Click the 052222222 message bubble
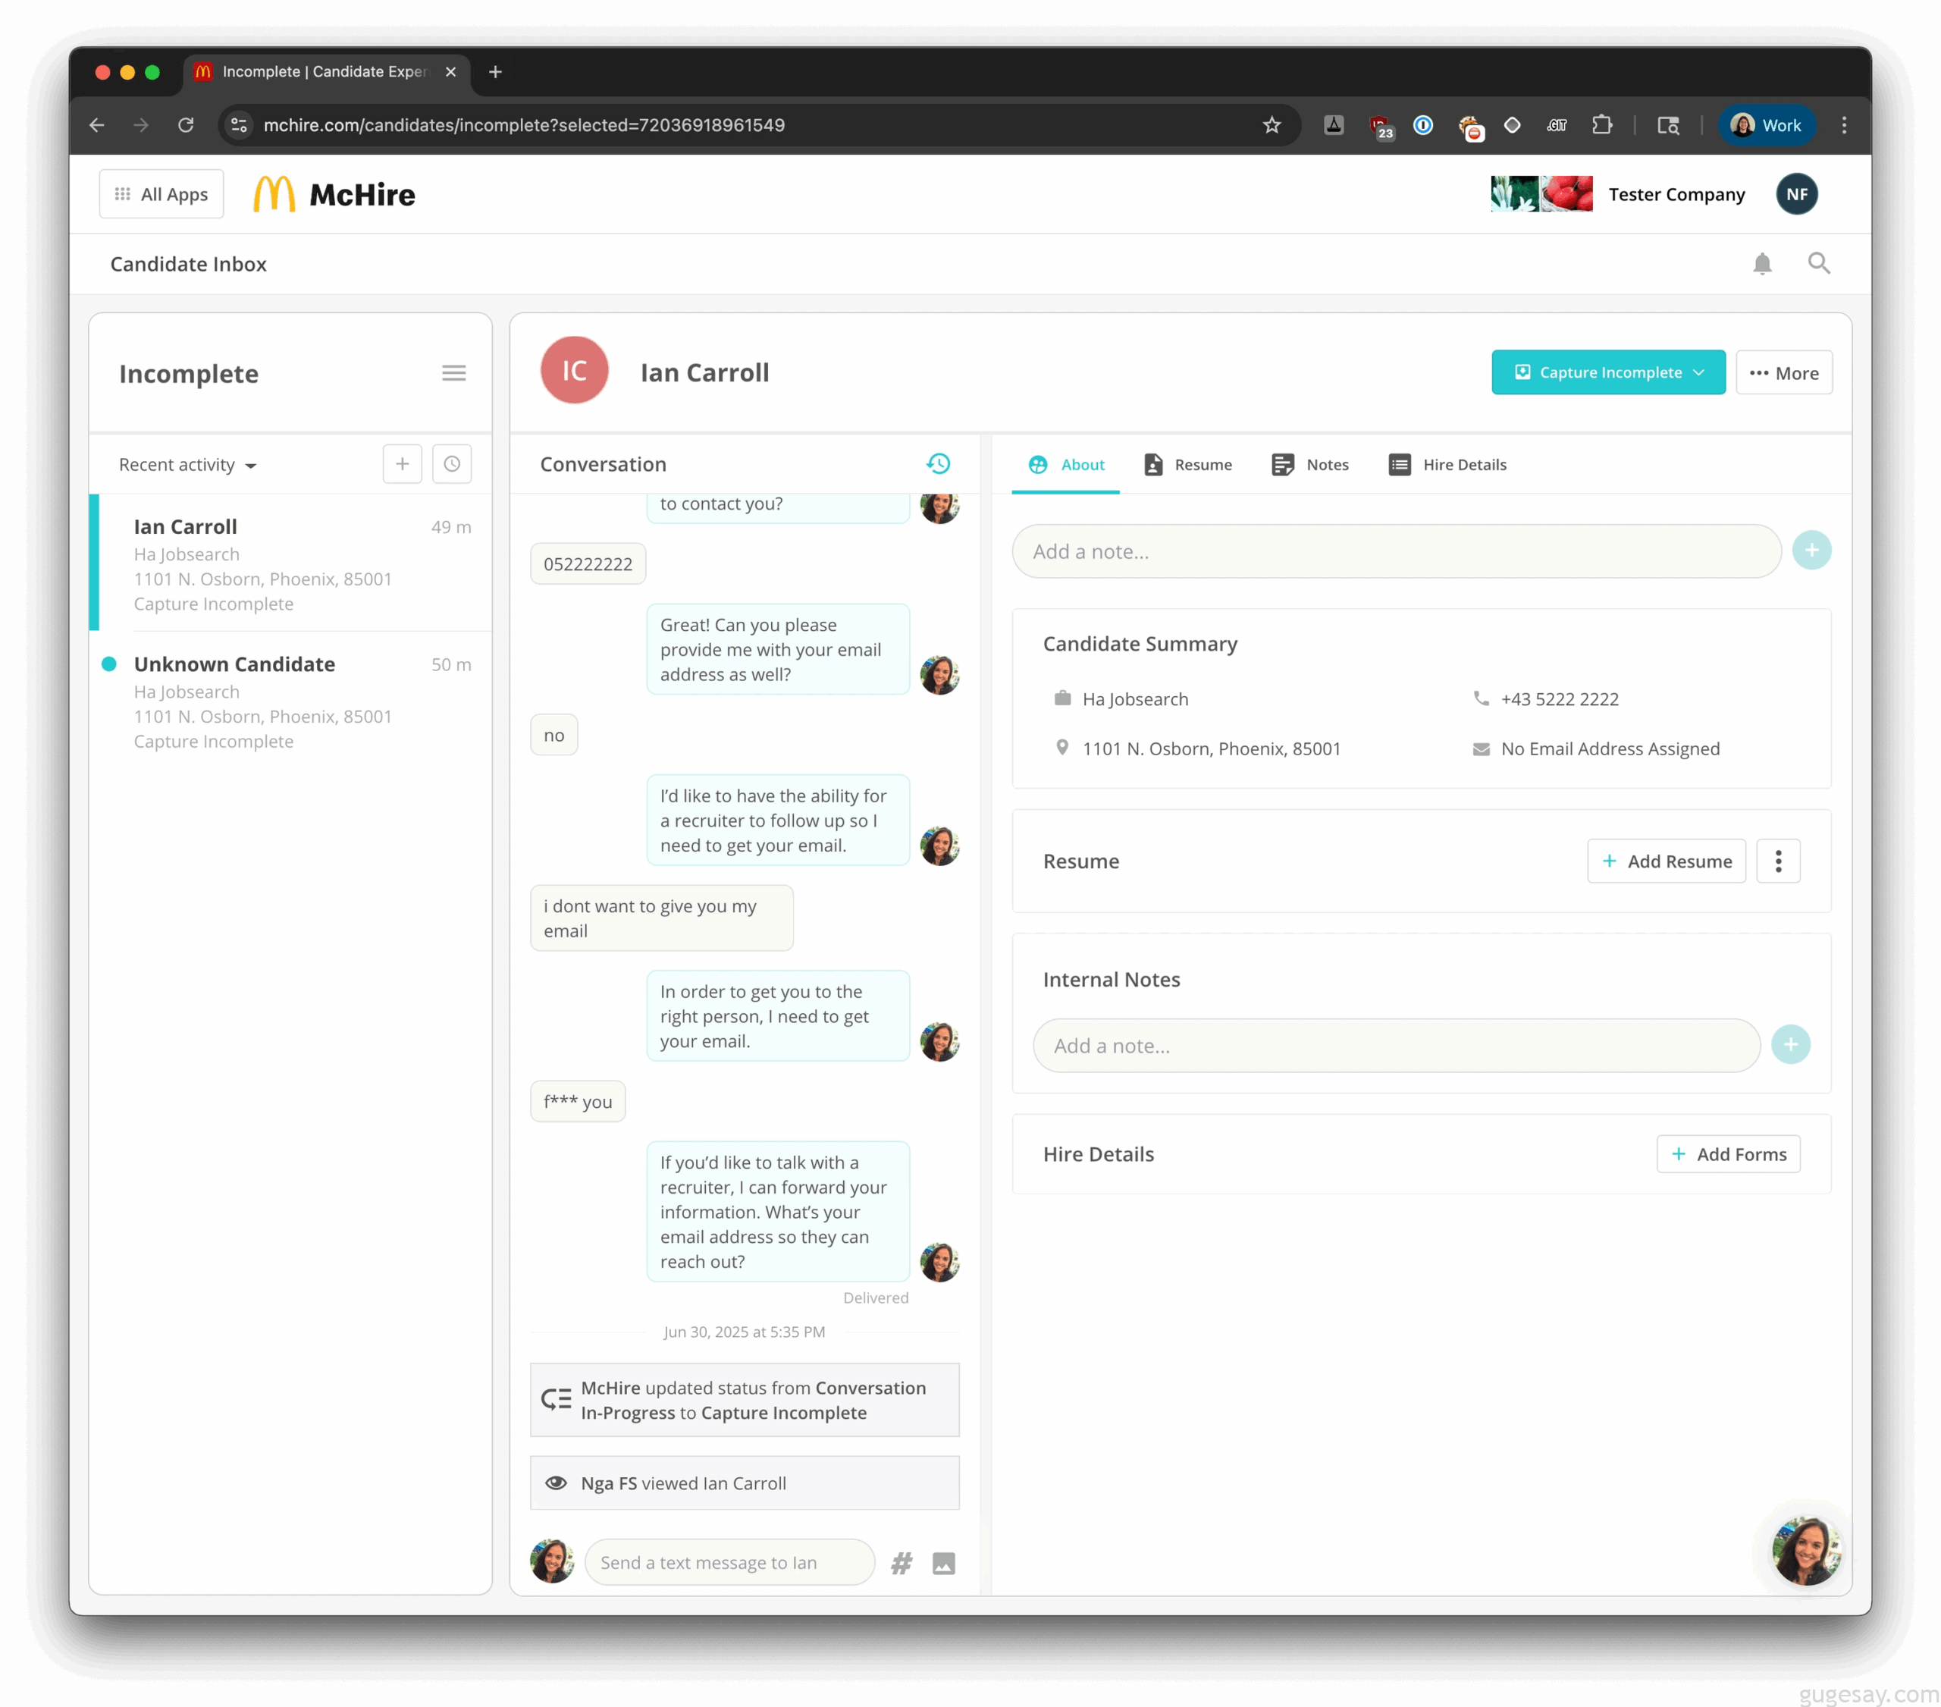Viewport: 1941px width, 1707px height. [x=588, y=563]
